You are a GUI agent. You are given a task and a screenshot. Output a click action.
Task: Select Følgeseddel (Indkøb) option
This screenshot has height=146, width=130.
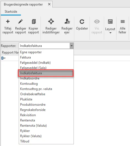point(46,63)
